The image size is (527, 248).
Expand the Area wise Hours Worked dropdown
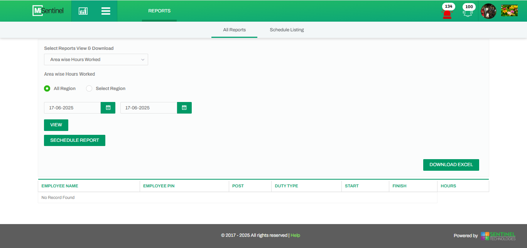pyautogui.click(x=96, y=59)
